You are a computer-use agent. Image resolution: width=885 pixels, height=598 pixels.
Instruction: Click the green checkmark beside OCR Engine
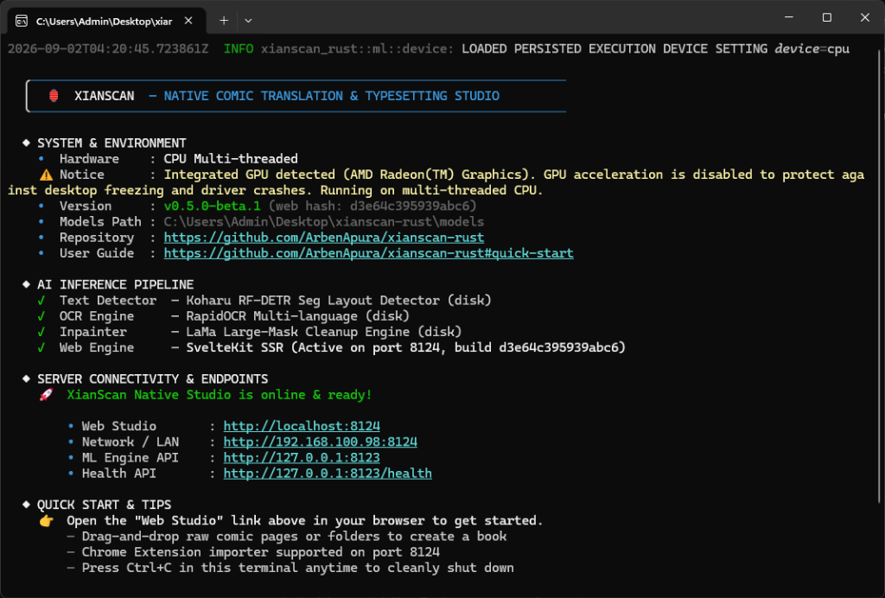coord(41,316)
